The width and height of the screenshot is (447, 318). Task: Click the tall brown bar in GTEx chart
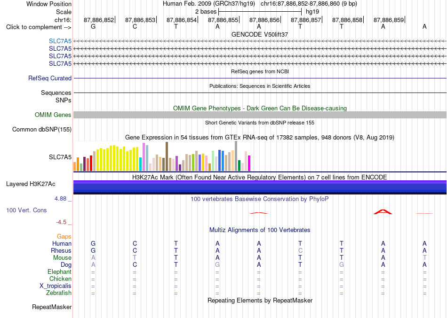[x=167, y=156]
